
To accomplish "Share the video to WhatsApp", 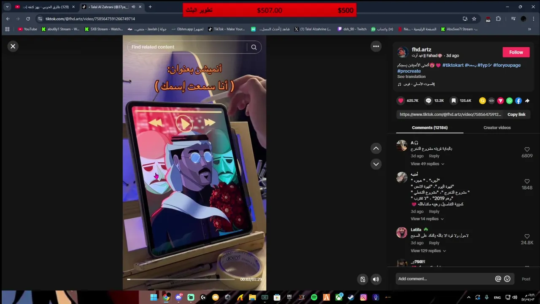I will [509, 100].
